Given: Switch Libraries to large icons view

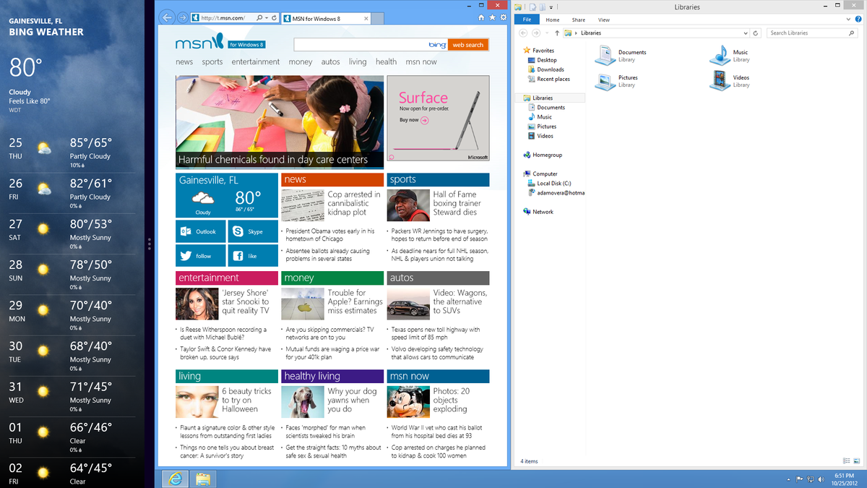Looking at the screenshot, I should [858, 461].
